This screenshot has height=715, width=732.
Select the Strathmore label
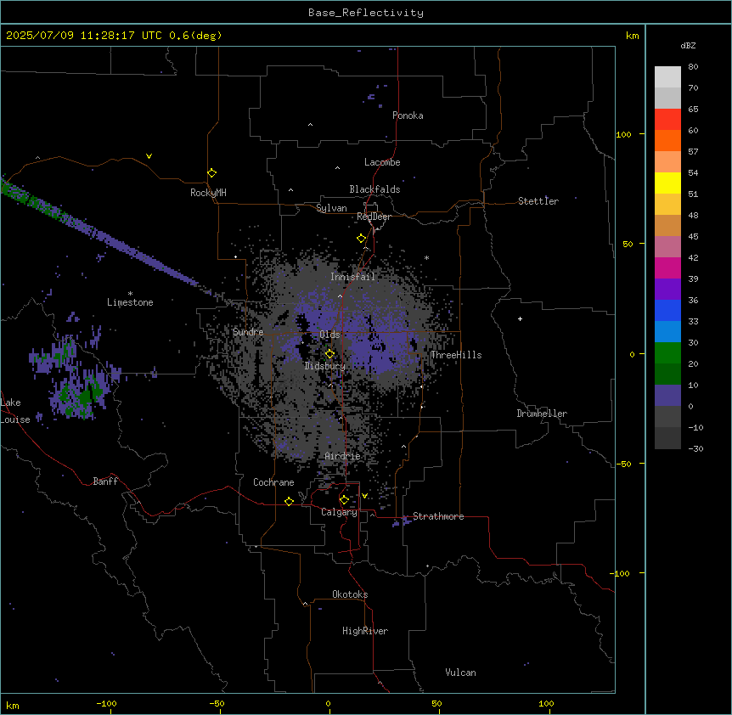[x=438, y=516]
